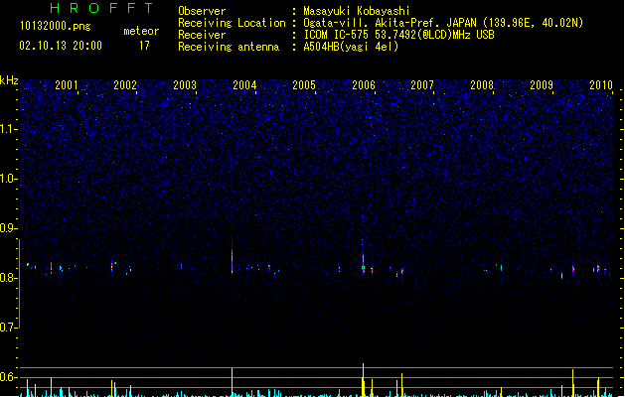Click the 0.7 kHz axis label
Viewport: 625px width, 397px height.
click(x=8, y=328)
